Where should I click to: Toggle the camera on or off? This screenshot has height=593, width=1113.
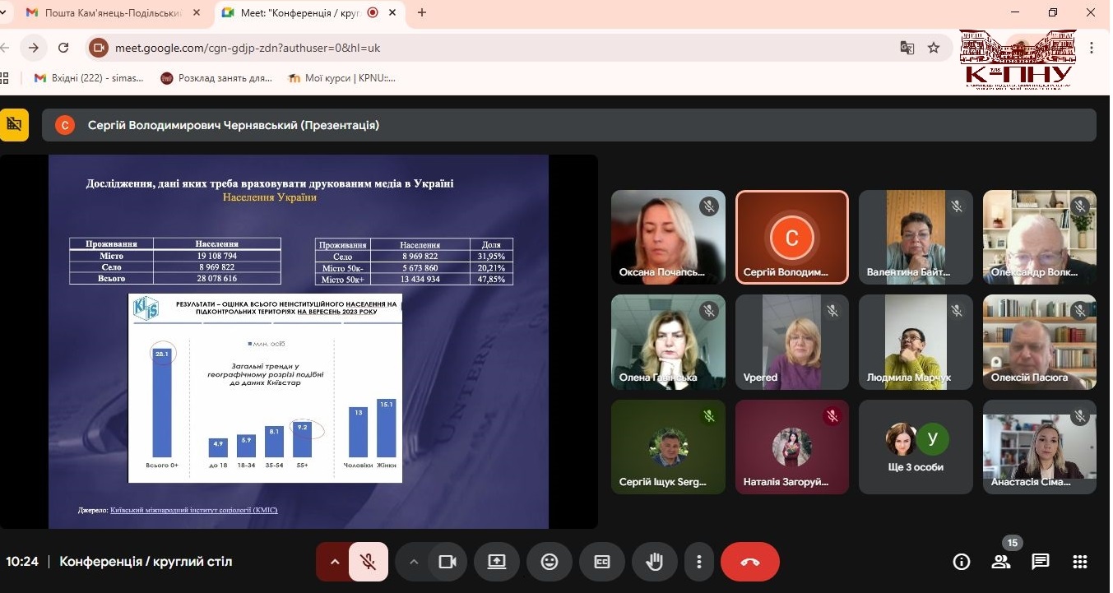(x=448, y=562)
